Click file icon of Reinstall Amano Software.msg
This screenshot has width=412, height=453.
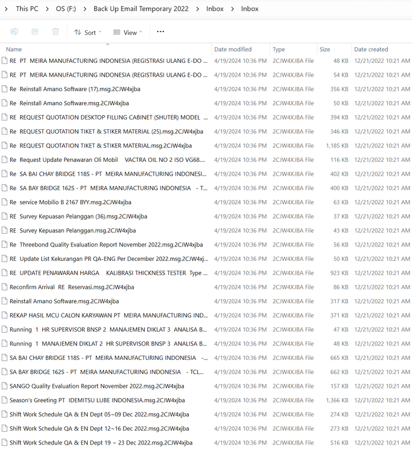4,301
